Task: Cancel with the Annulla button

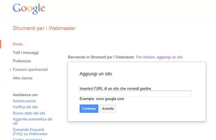Action: [x=108, y=109]
